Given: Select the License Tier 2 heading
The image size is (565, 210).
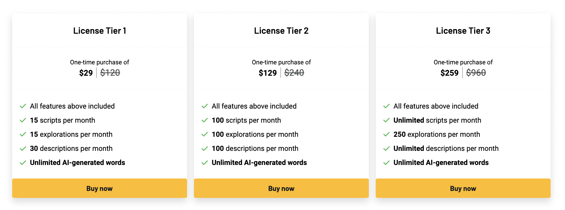Looking at the screenshot, I should 281,31.
